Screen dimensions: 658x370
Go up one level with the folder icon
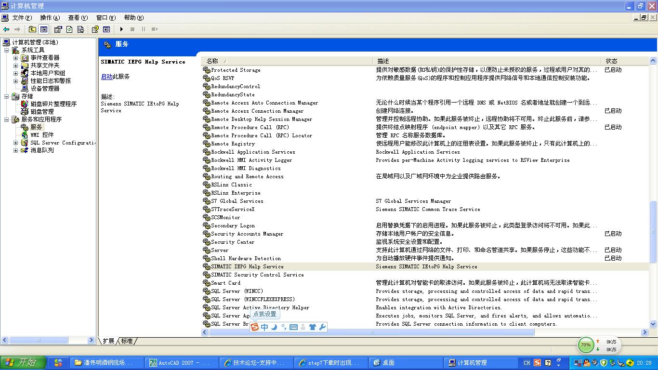tap(32, 29)
